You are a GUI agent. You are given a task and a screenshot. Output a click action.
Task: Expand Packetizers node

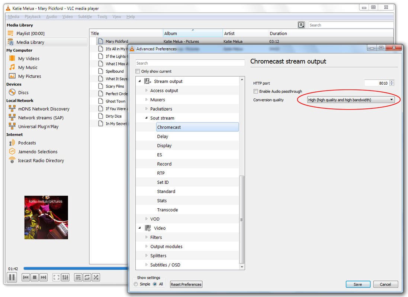pyautogui.click(x=146, y=109)
